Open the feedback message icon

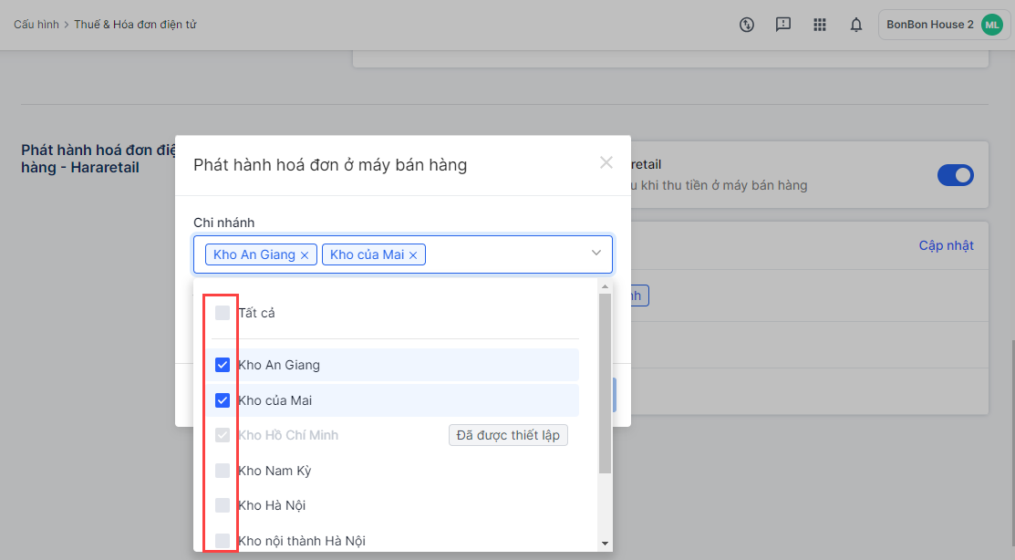tap(783, 25)
